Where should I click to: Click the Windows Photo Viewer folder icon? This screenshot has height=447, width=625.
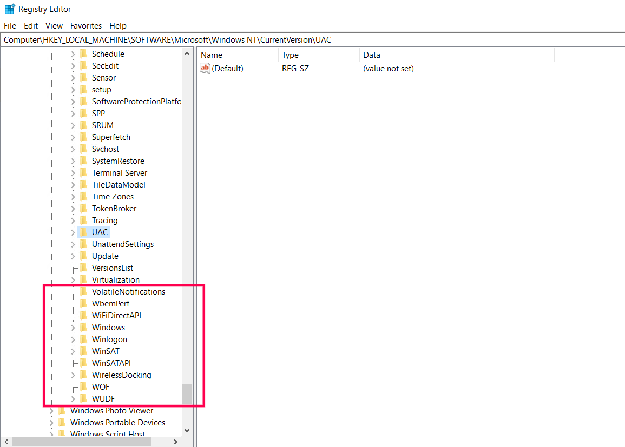coord(62,411)
